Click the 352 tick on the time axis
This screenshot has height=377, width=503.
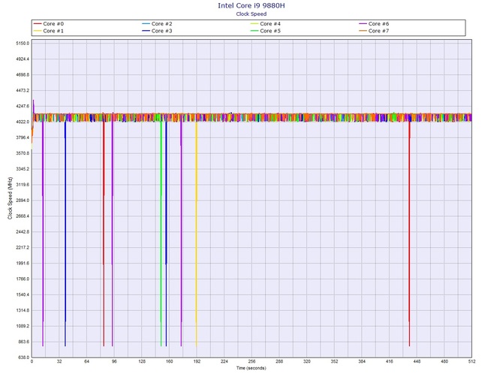(334, 361)
